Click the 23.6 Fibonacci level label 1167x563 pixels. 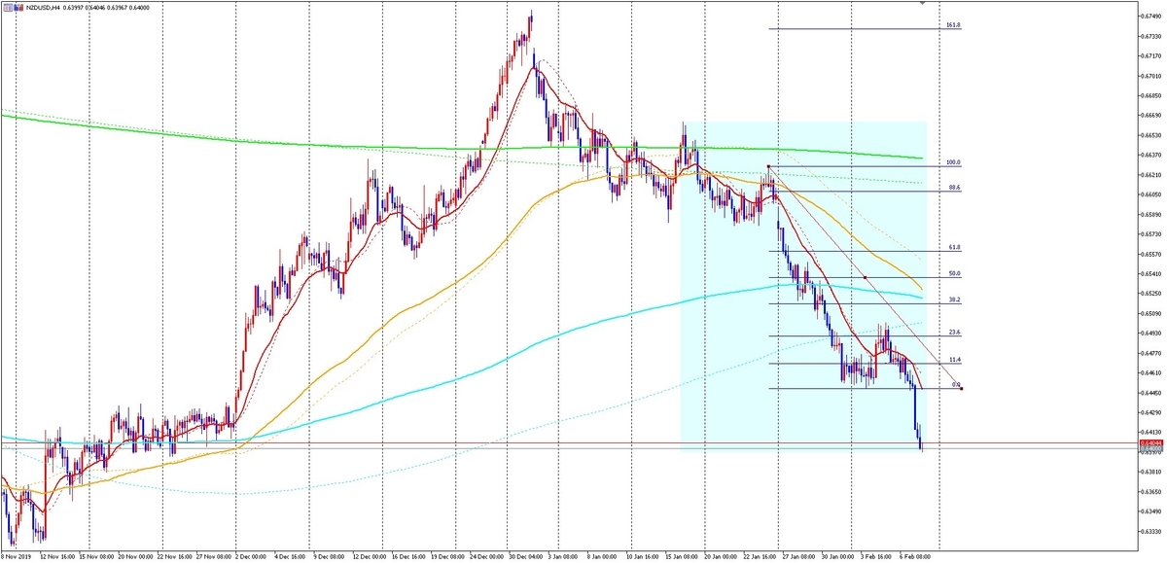pos(954,333)
